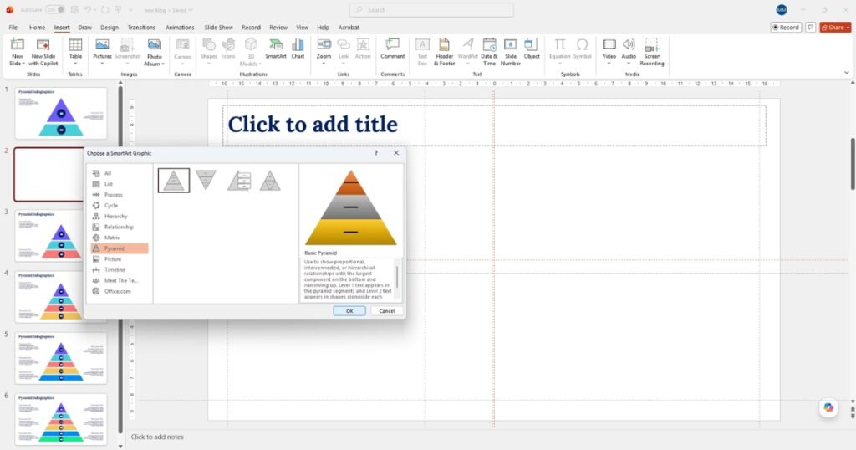The image size is (856, 450).
Task: Start Screen Recording
Action: [x=652, y=51]
